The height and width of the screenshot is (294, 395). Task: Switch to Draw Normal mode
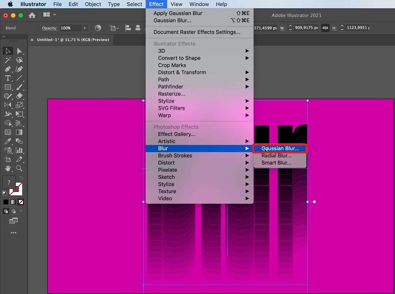pos(6,211)
